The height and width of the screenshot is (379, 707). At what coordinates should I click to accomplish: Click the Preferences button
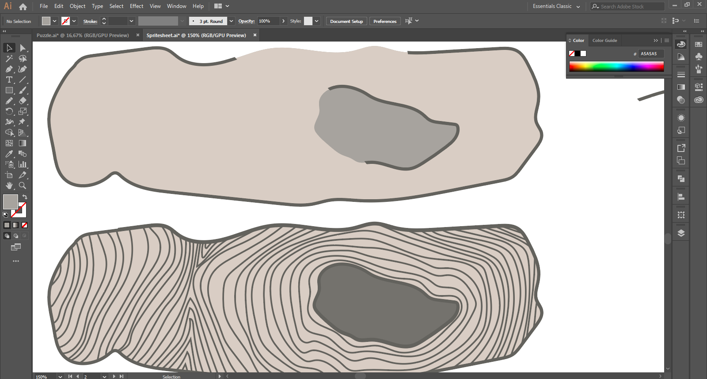tap(385, 21)
